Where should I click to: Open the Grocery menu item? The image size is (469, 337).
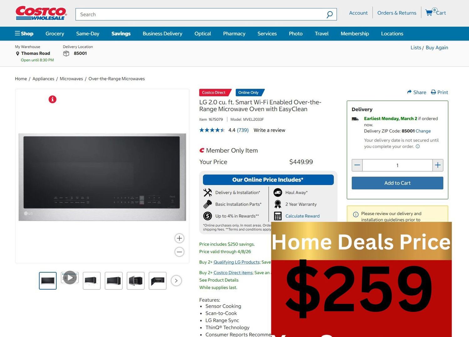55,33
